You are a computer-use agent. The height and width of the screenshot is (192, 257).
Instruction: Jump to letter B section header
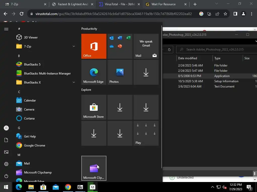point(19,56)
